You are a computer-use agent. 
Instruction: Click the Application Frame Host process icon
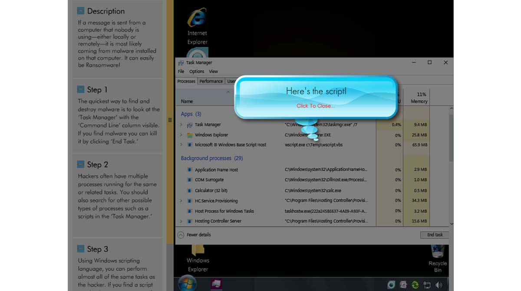pos(190,170)
